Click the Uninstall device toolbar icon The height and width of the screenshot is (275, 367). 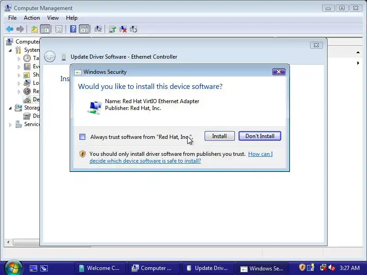pos(123,29)
